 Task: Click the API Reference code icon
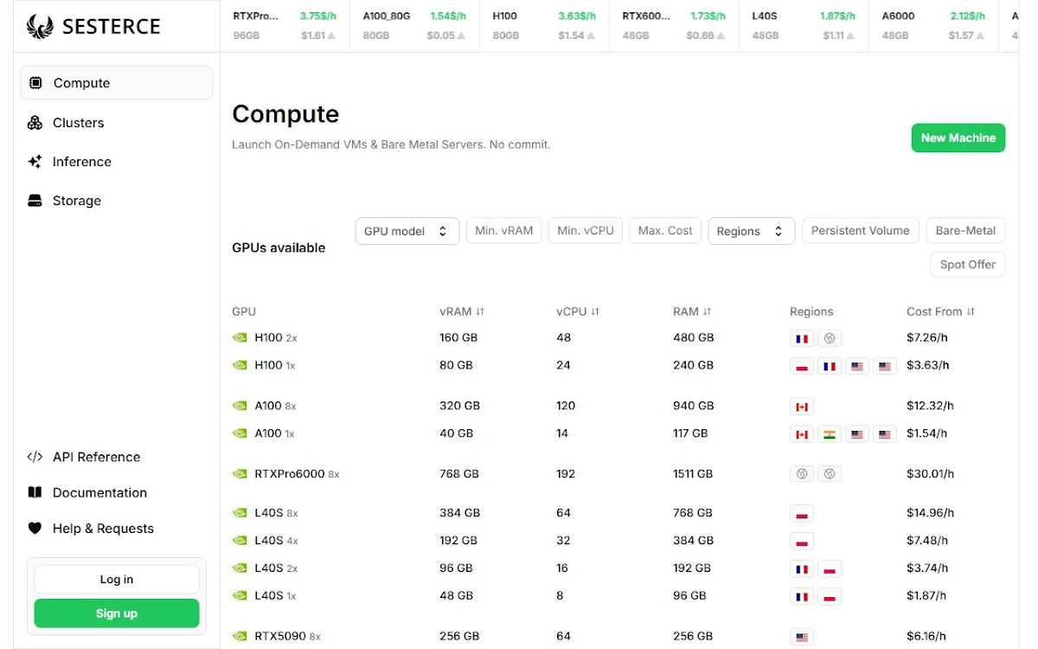click(x=35, y=457)
